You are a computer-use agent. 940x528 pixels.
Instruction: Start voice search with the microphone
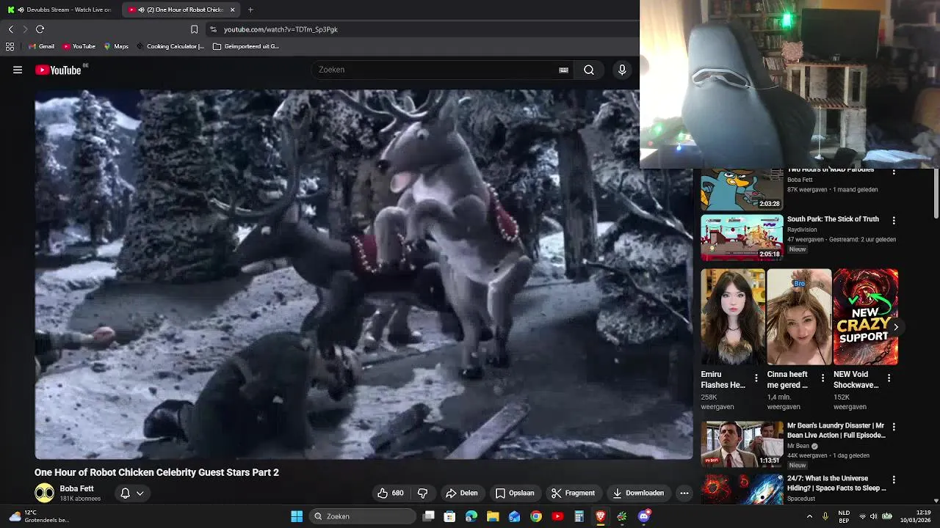coord(622,70)
